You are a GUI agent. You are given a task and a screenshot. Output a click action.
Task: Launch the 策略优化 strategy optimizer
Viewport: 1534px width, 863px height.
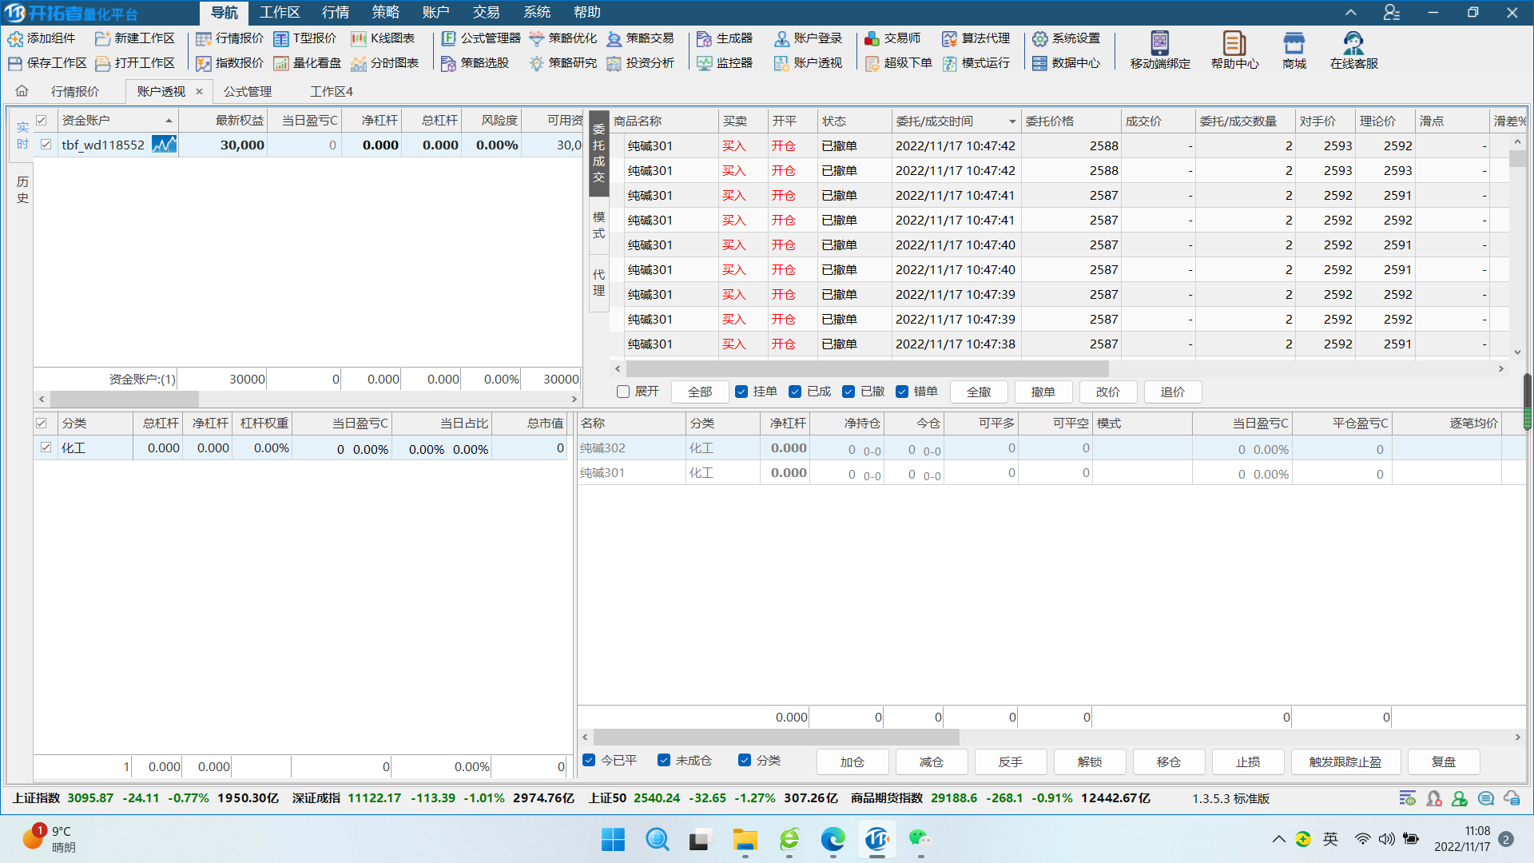(563, 38)
